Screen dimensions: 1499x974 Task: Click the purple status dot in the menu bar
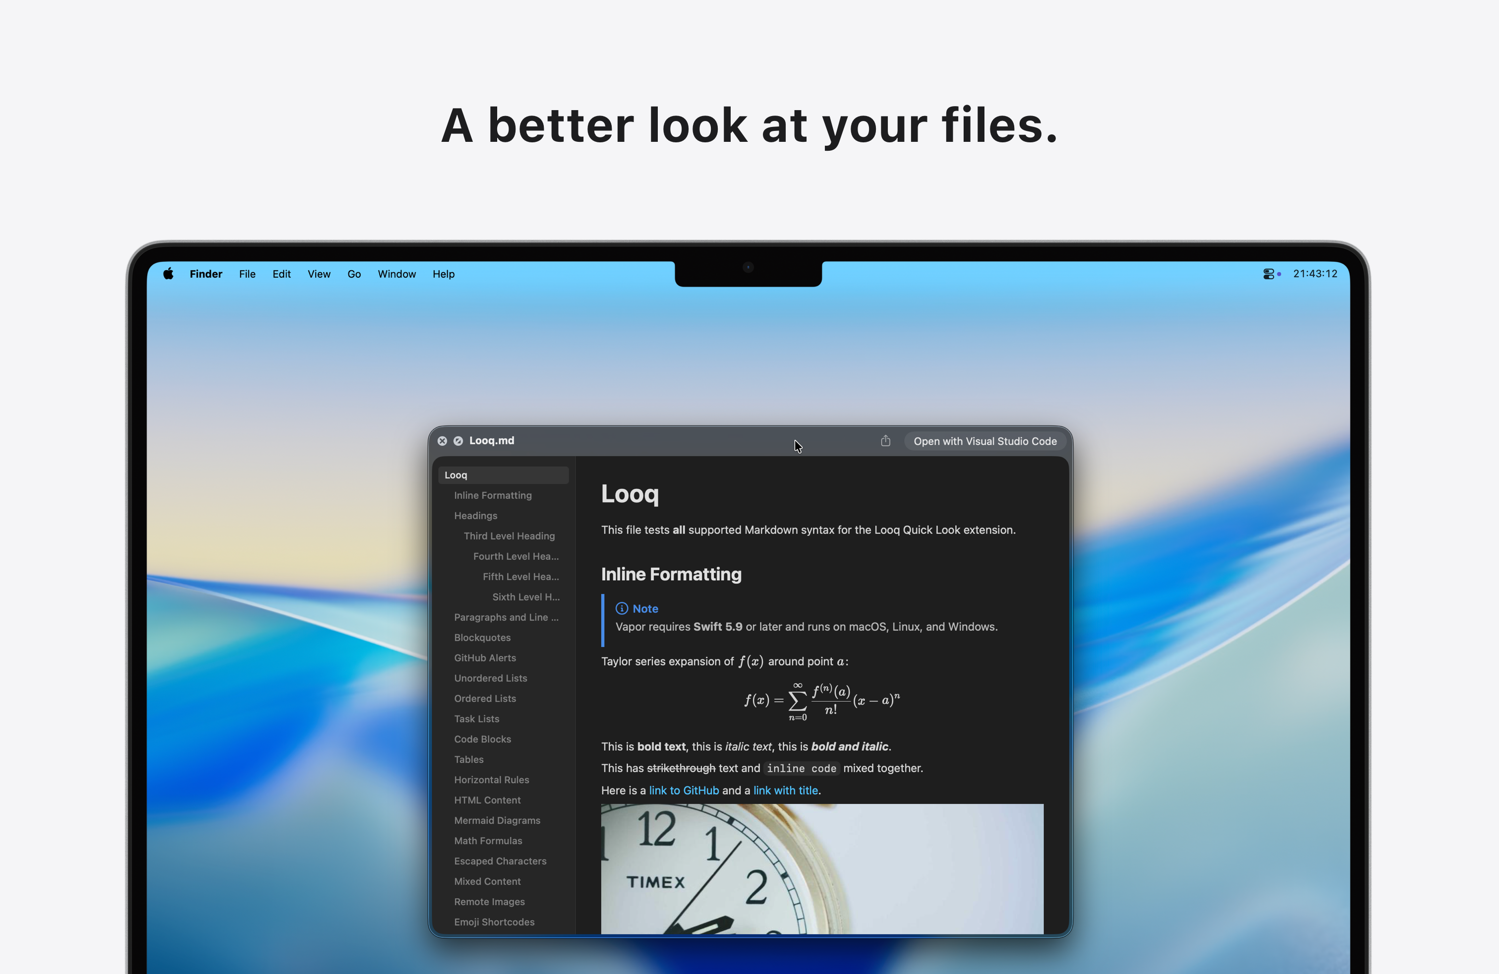(x=1280, y=274)
